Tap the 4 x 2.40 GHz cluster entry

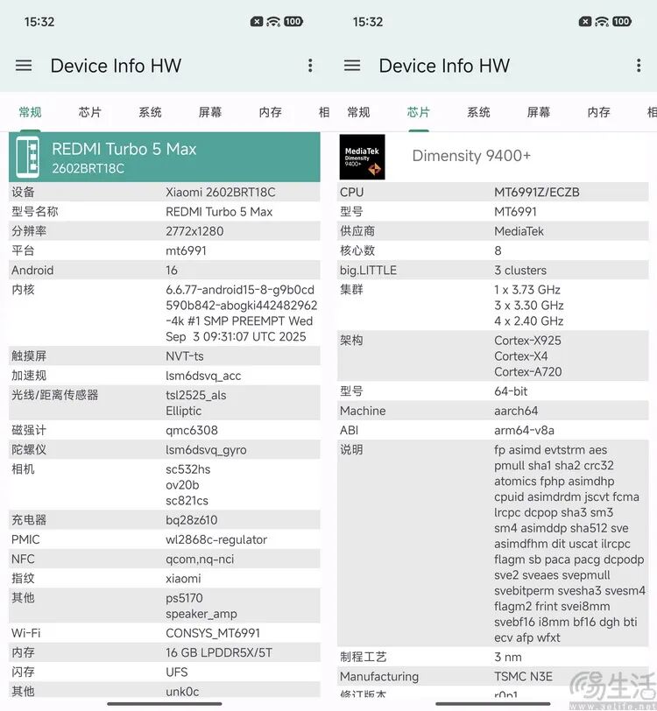pos(529,321)
